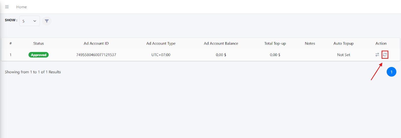Click the filter funnel icon
Viewport: 401px width, 138px height.
(47, 21)
